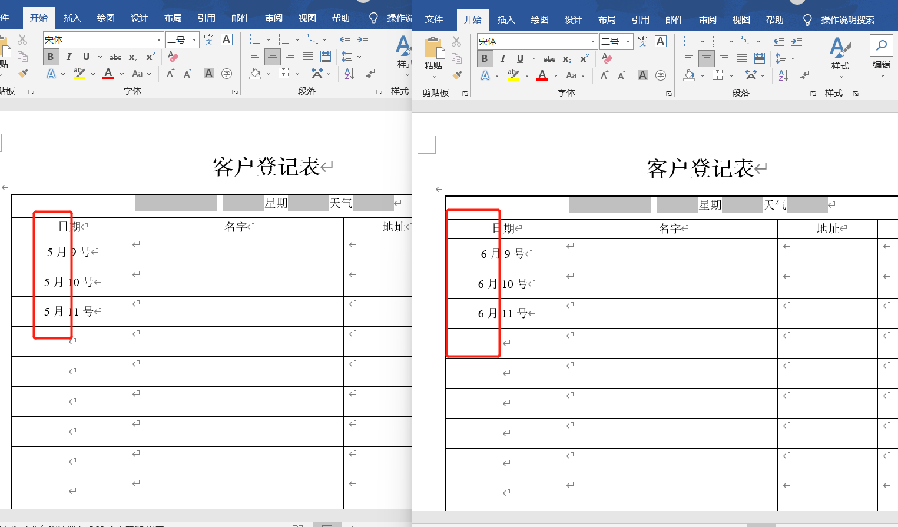The width and height of the screenshot is (898, 527).
Task: Expand the font size 二号 dropdown
Action: click(627, 41)
